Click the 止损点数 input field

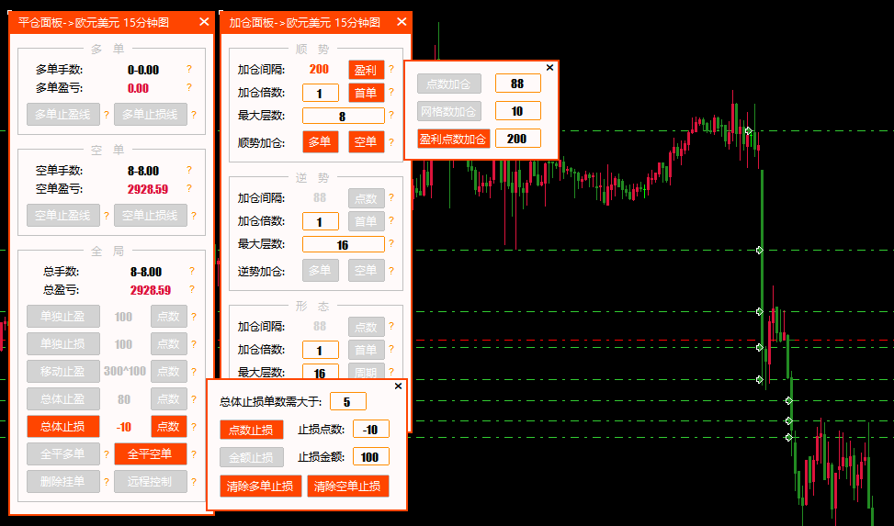point(371,429)
